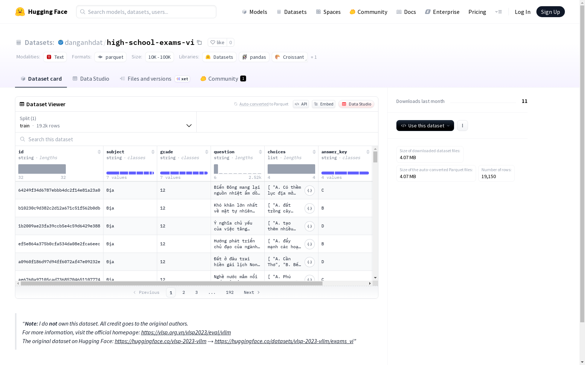The image size is (585, 365).
Task: Click the danganhdat author avatar
Action: click(61, 42)
